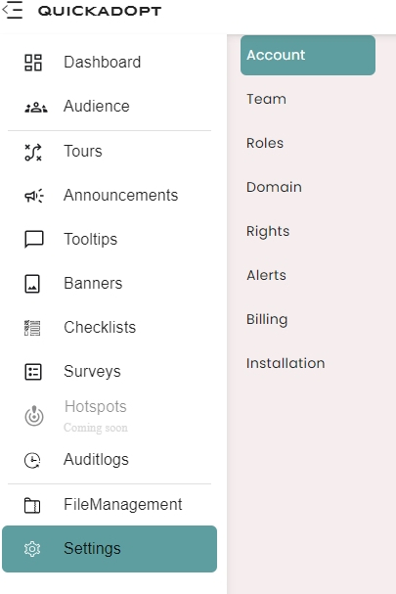Image resolution: width=396 pixels, height=594 pixels.
Task: Click the Surveys form icon
Action: pos(33,372)
